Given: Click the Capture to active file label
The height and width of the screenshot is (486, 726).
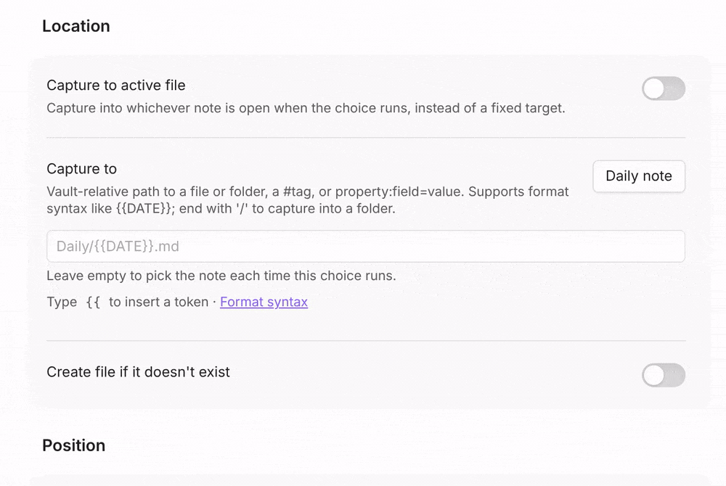Looking at the screenshot, I should click(115, 85).
